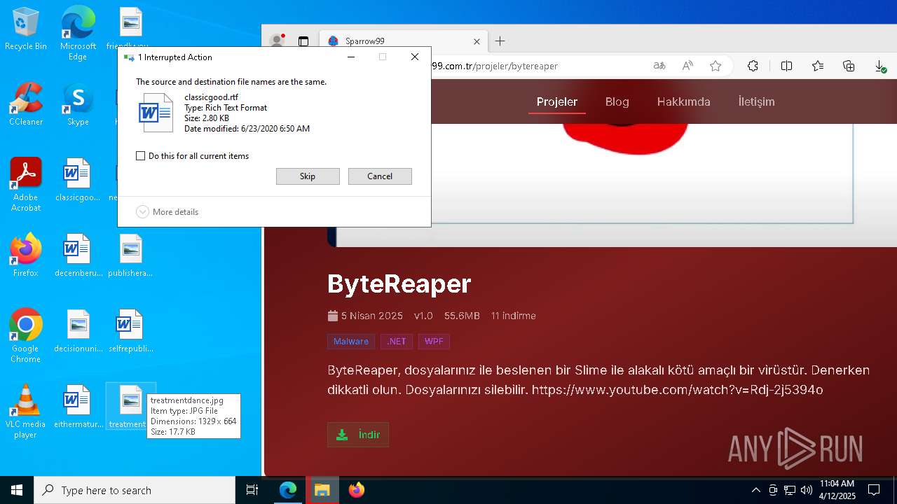Toggle Edge split screen icon
This screenshot has height=504, width=897.
[x=786, y=66]
